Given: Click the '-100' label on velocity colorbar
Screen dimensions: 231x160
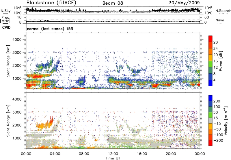Looking at the screenshot, I should 218,135.
